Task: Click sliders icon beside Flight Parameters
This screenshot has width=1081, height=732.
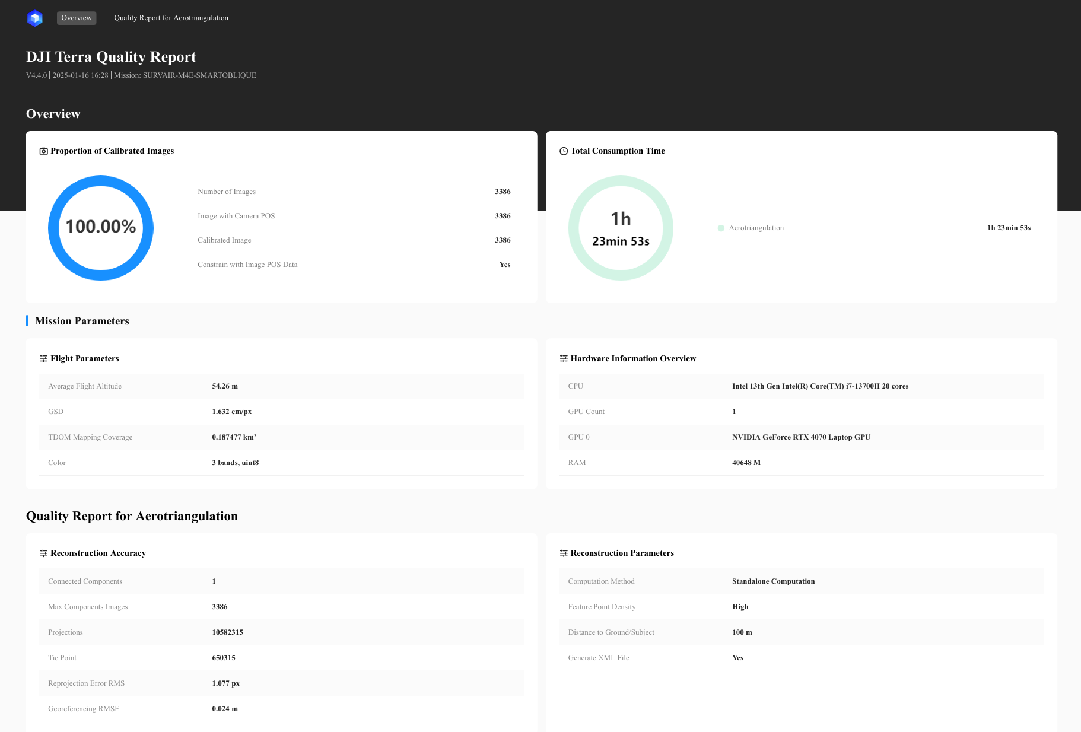Action: (x=43, y=358)
